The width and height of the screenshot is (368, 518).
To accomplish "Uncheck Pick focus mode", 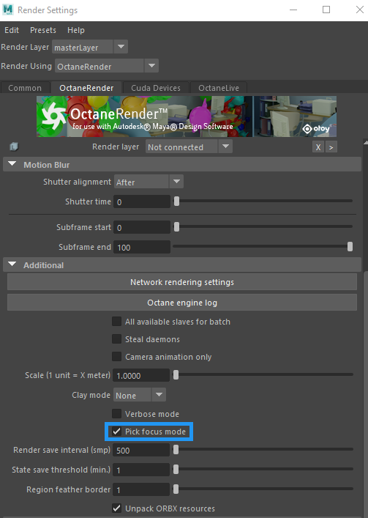I will [x=117, y=432].
